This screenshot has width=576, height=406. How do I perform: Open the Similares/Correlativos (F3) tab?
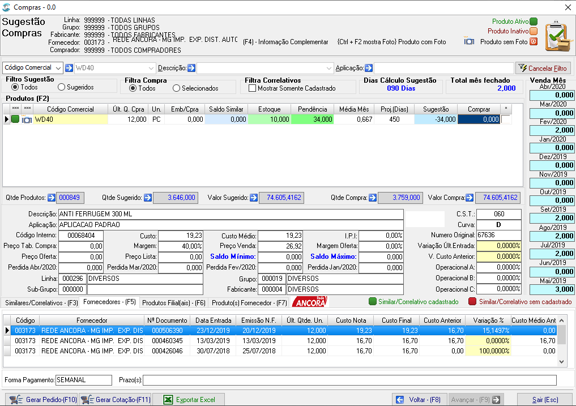tap(41, 303)
